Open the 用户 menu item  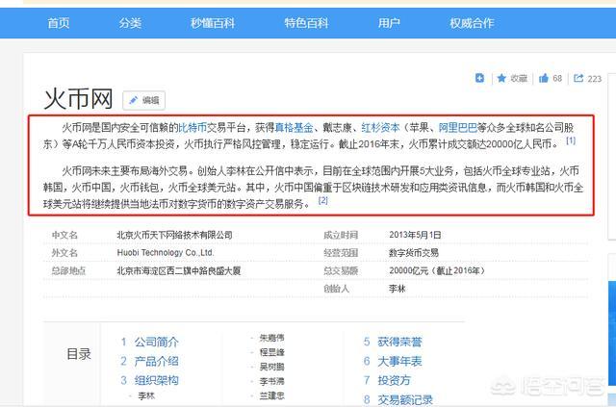(x=389, y=22)
